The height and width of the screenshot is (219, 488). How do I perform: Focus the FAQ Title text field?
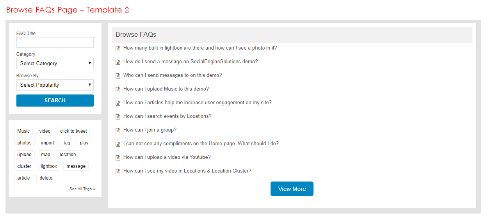[x=55, y=42]
